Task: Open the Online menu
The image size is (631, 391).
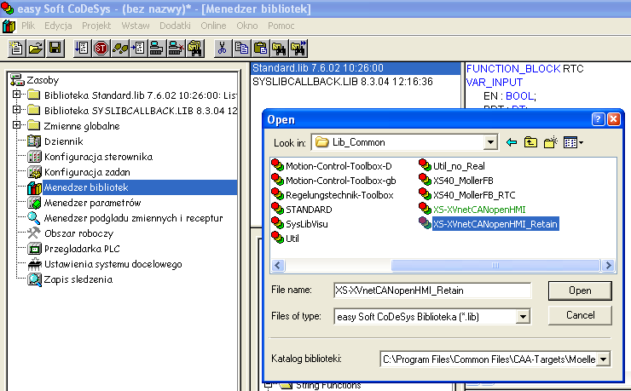Action: click(x=213, y=26)
